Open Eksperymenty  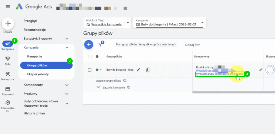(38, 74)
